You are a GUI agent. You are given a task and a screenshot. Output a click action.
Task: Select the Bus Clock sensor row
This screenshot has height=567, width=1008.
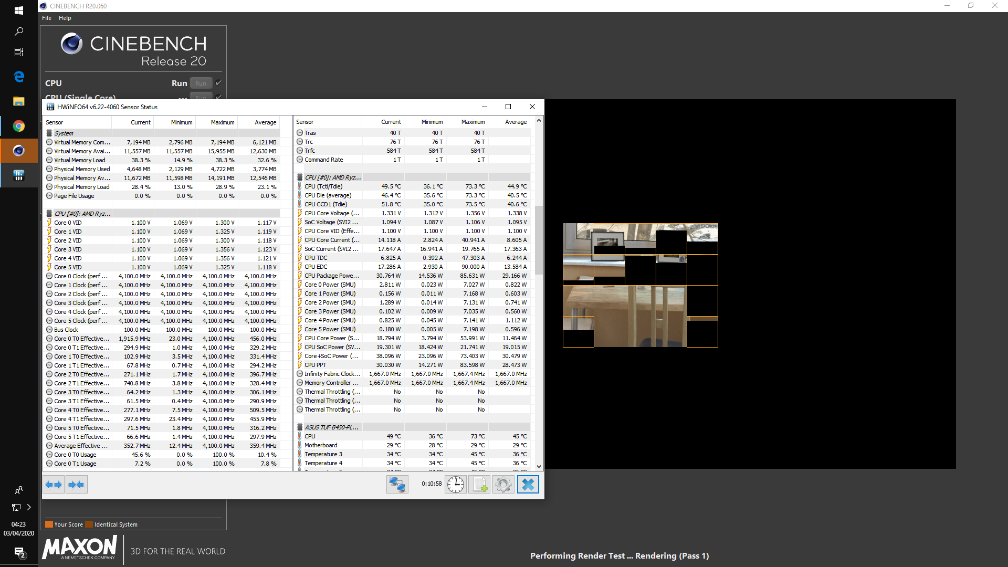click(161, 330)
